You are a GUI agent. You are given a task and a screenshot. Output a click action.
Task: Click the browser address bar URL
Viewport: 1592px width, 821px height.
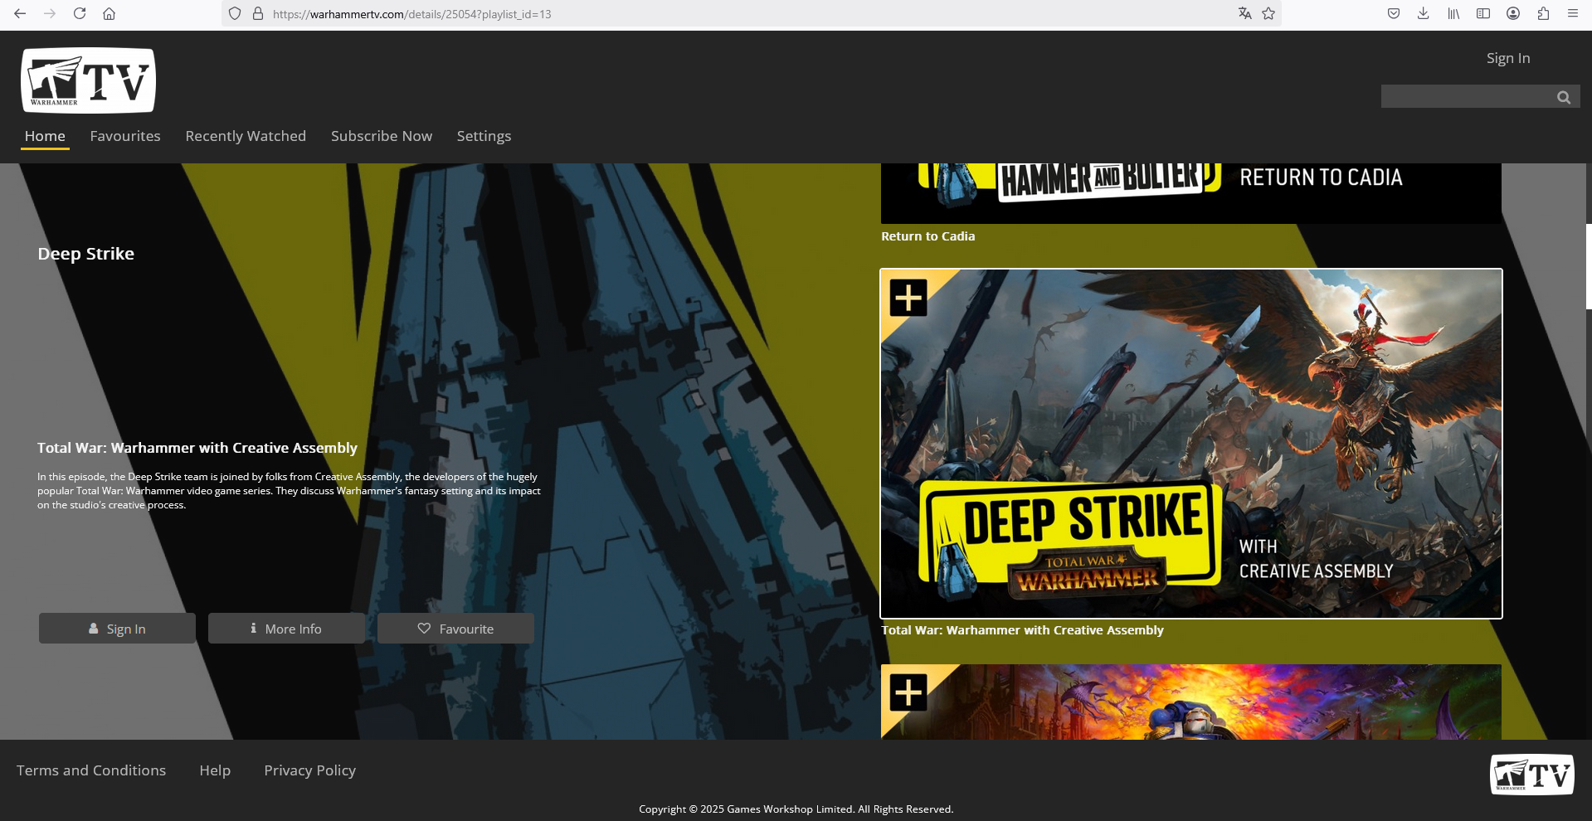coord(412,13)
